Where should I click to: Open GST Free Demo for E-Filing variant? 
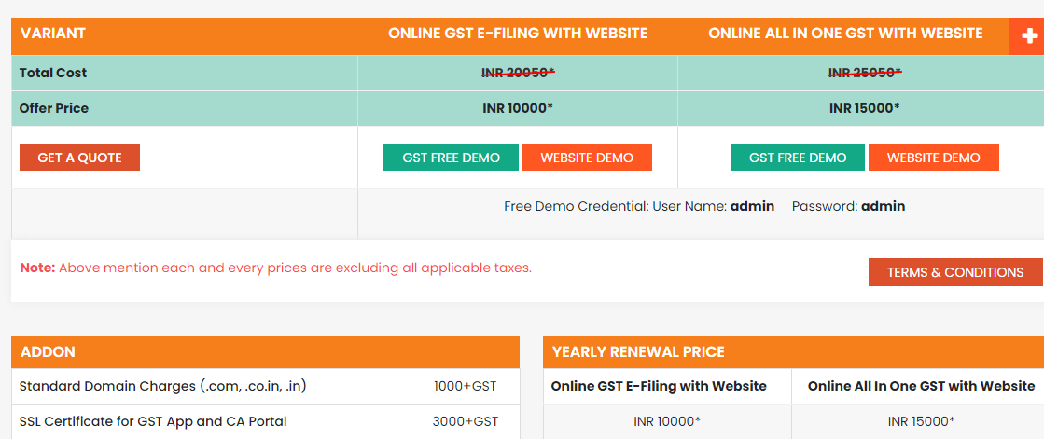pos(451,158)
